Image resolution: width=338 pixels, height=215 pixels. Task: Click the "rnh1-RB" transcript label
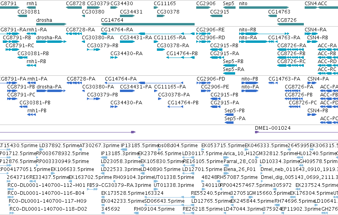click(36, 61)
